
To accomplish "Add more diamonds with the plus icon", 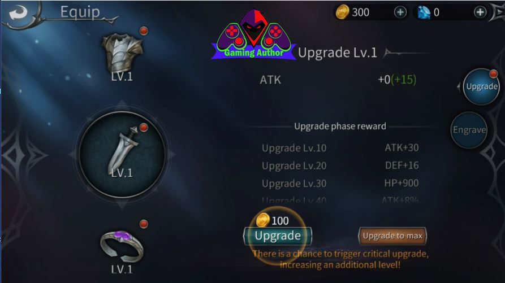I will click(480, 12).
